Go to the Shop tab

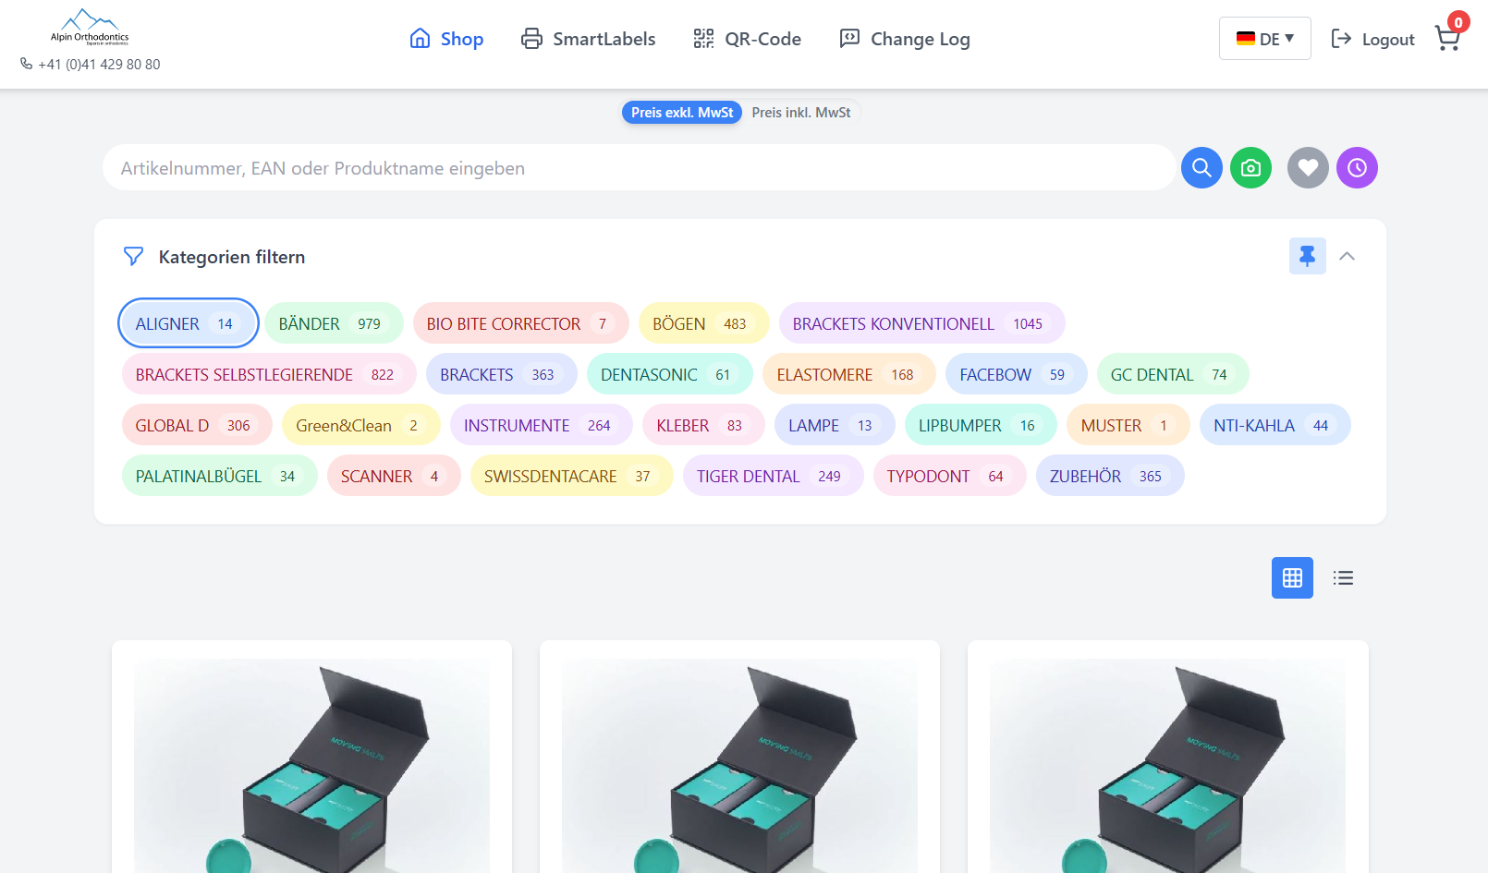point(446,39)
